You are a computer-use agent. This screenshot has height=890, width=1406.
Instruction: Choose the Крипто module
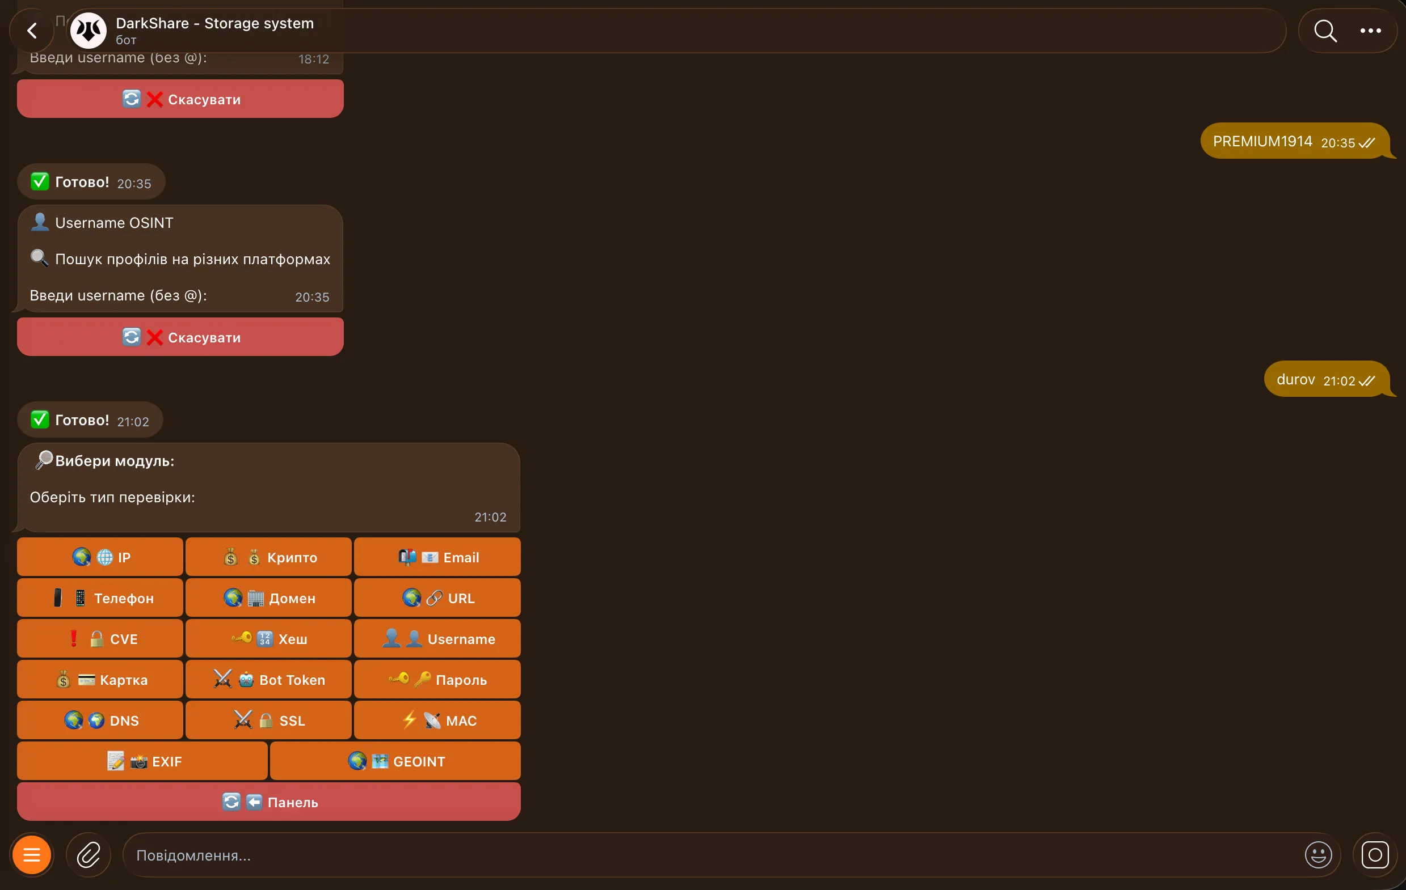[x=268, y=557]
